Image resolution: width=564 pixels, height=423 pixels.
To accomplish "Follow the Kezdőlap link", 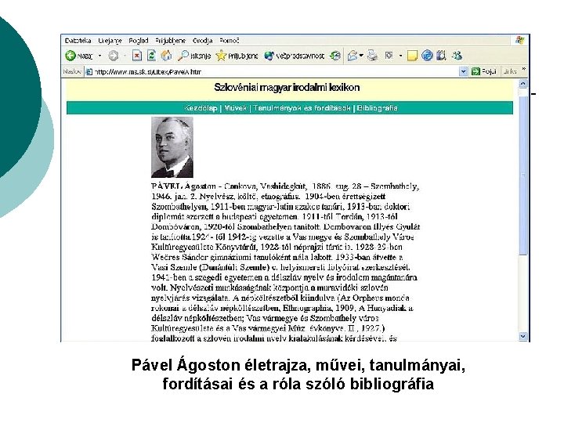I will (x=201, y=108).
